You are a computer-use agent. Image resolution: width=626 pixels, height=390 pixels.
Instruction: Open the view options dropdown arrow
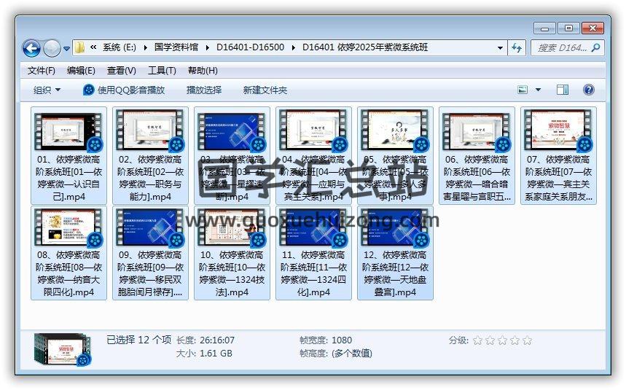click(x=538, y=90)
